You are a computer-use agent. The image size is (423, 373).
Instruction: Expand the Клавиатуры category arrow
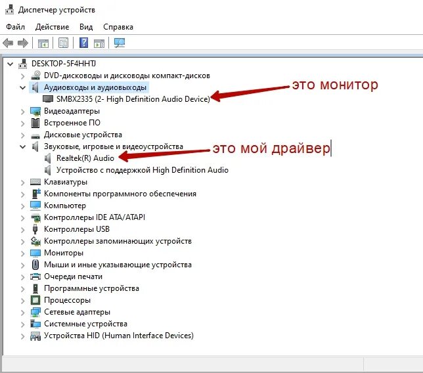tap(23, 183)
